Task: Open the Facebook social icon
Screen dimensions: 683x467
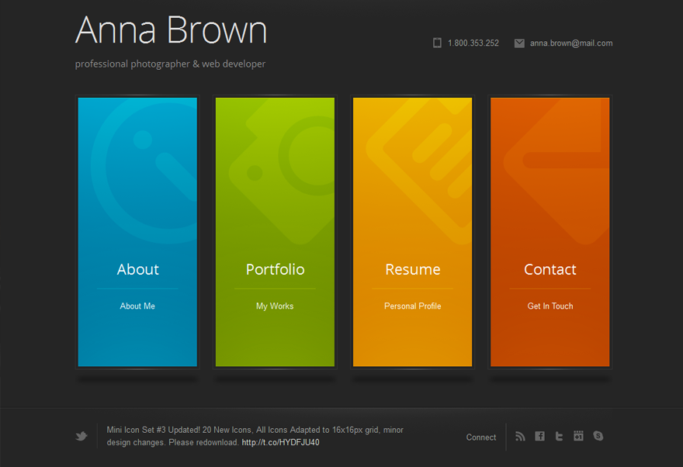Action: click(539, 436)
